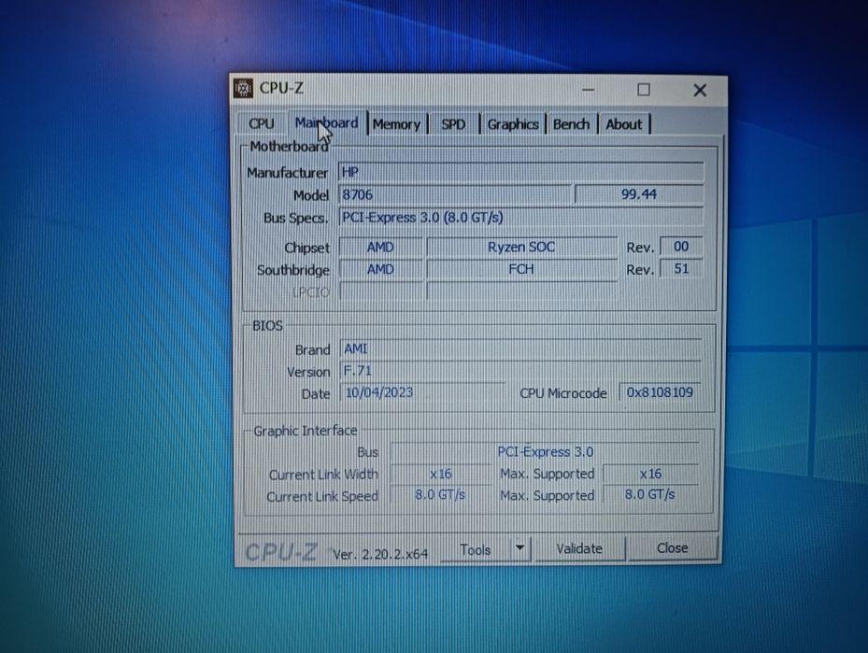Screen dimensions: 868x653
Task: Click the Chipset AMD vendor value
Action: [x=380, y=247]
